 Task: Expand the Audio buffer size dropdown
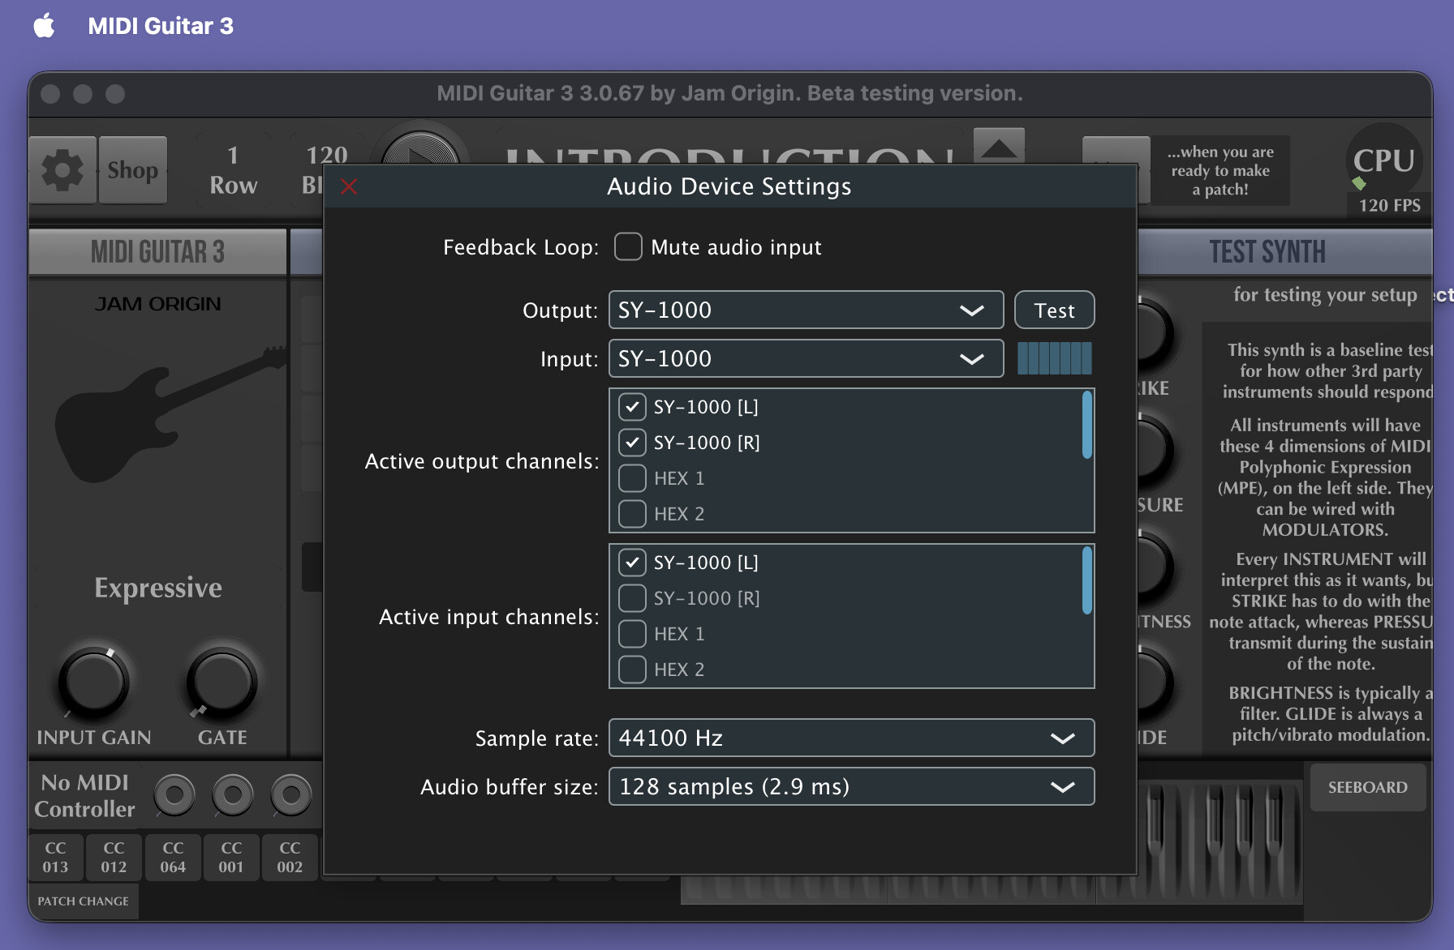click(851, 787)
